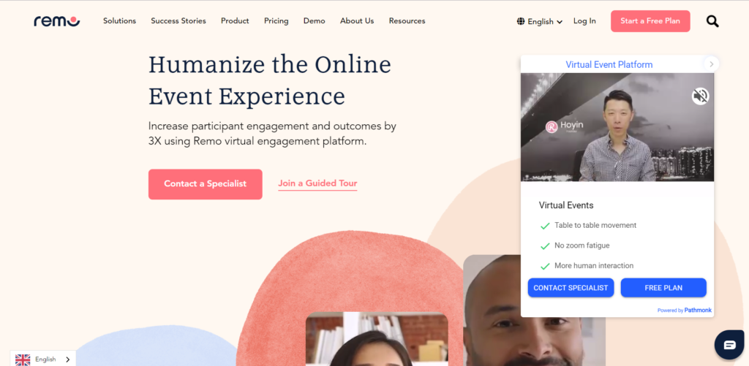Click the Remo logo
Image resolution: width=749 pixels, height=366 pixels.
point(57,21)
